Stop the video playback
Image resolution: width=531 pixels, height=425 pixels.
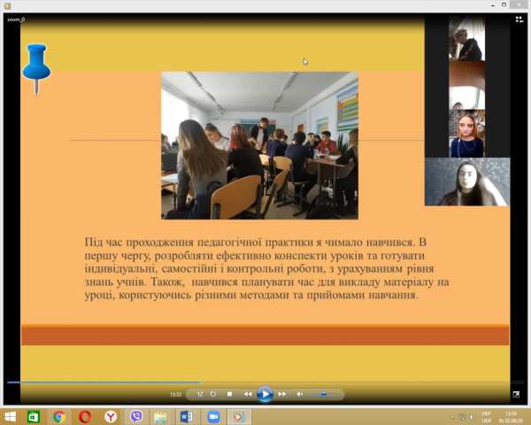[x=230, y=394]
